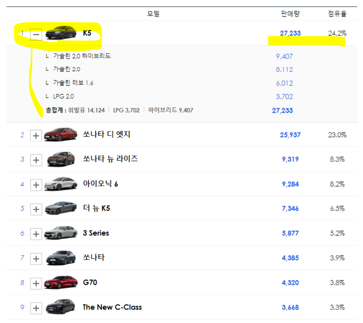Select the LPG 2.0 sub-row
The height and width of the screenshot is (323, 363).
(x=64, y=96)
